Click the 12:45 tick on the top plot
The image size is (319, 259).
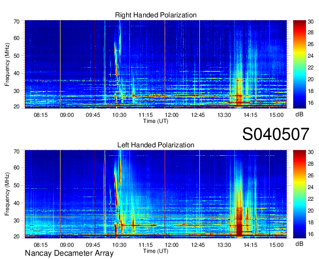198,115
